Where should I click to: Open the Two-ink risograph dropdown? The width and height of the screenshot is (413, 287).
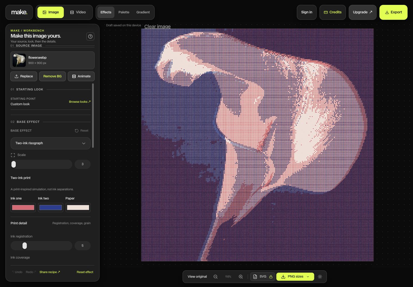point(50,143)
